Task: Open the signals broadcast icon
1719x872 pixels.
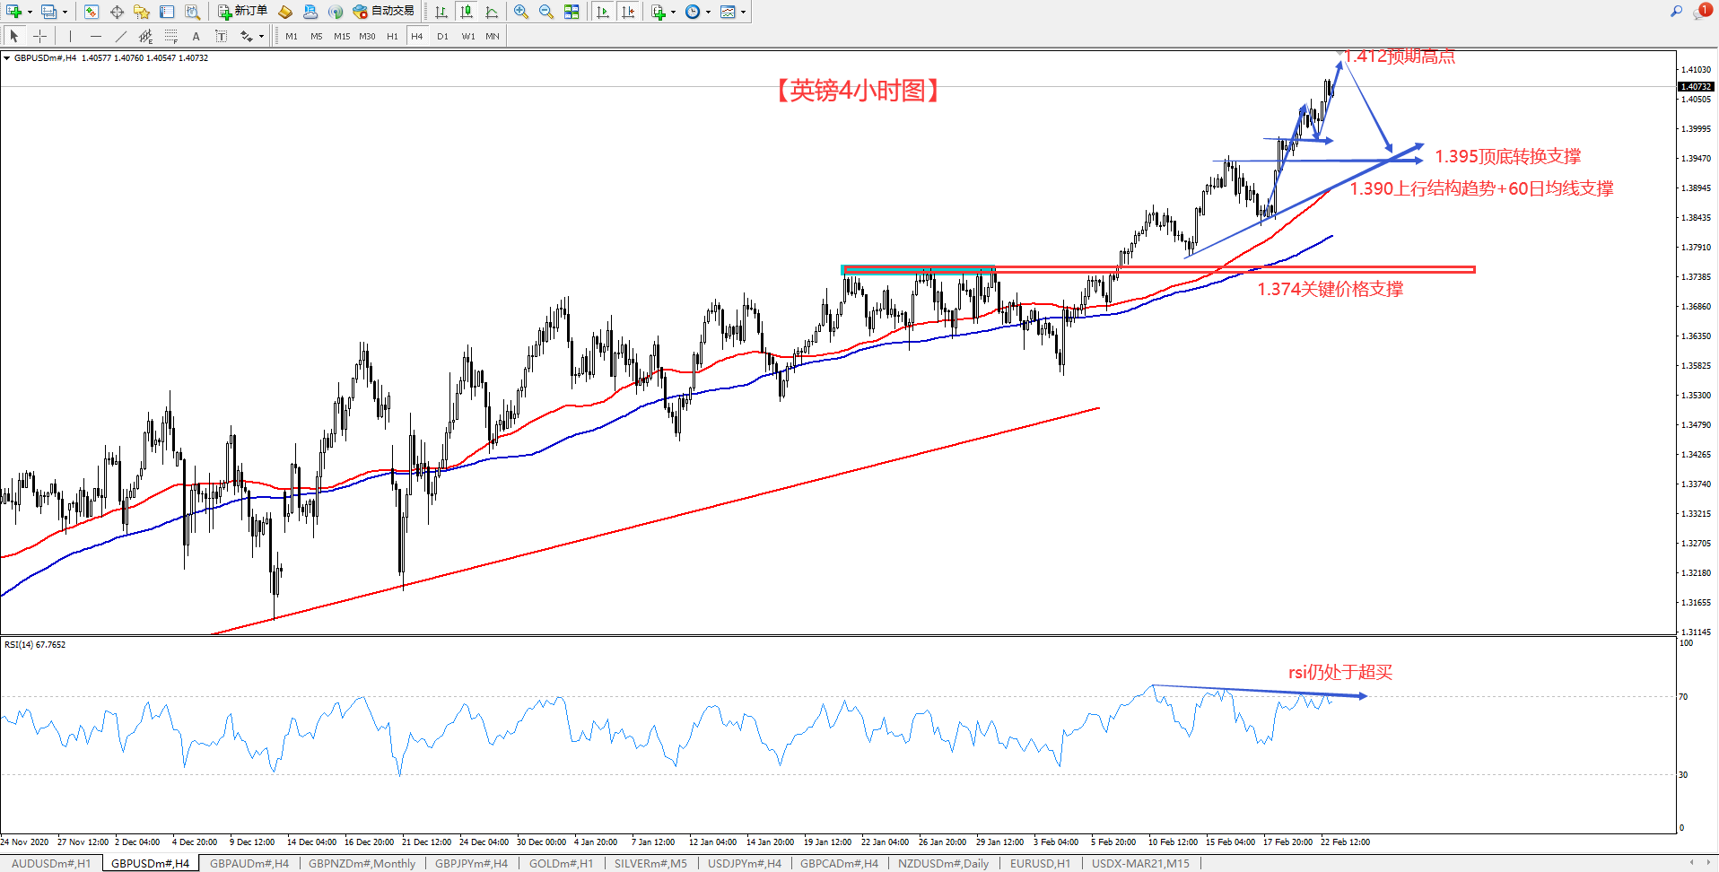Action: pyautogui.click(x=336, y=12)
